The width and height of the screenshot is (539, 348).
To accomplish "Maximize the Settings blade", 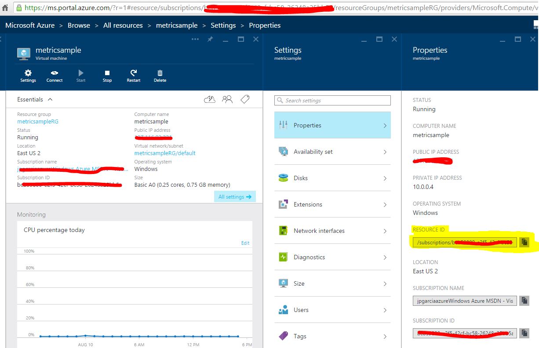I will coord(379,39).
